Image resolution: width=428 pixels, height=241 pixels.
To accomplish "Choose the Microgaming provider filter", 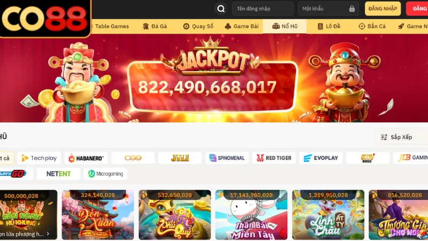I will [105, 174].
